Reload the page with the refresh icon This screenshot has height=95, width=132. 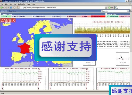point(11,8)
